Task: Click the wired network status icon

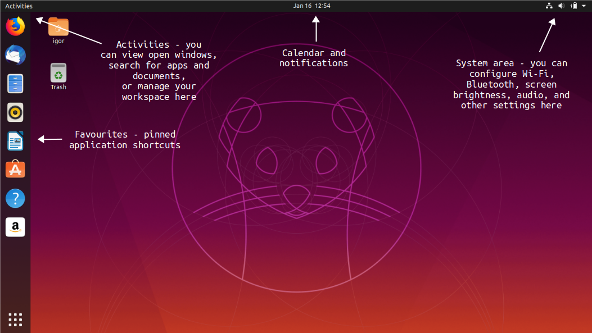Action: point(549,6)
